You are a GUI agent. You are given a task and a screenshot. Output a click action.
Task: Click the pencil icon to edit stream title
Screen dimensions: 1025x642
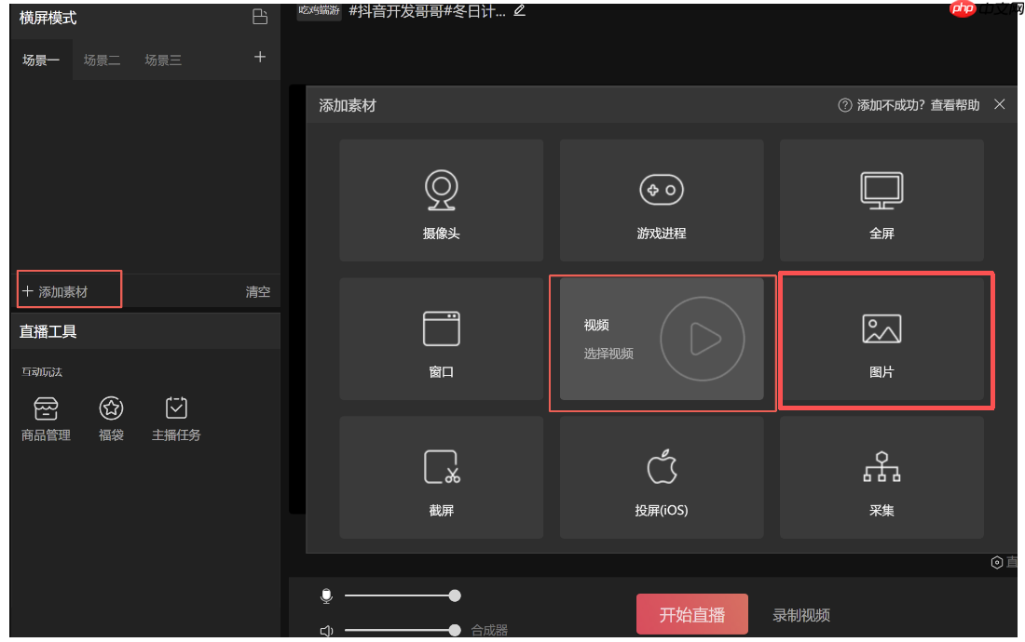click(x=519, y=11)
